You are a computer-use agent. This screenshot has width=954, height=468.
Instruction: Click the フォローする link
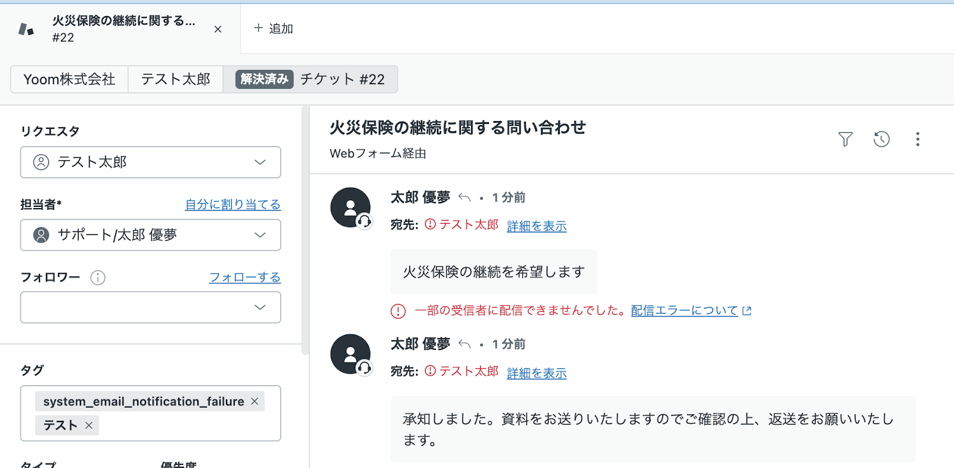coord(244,277)
